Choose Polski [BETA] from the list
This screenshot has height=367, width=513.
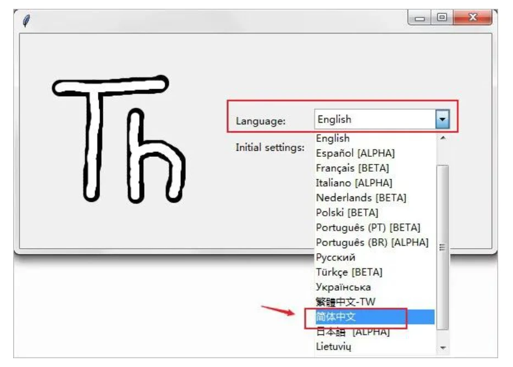[347, 212]
